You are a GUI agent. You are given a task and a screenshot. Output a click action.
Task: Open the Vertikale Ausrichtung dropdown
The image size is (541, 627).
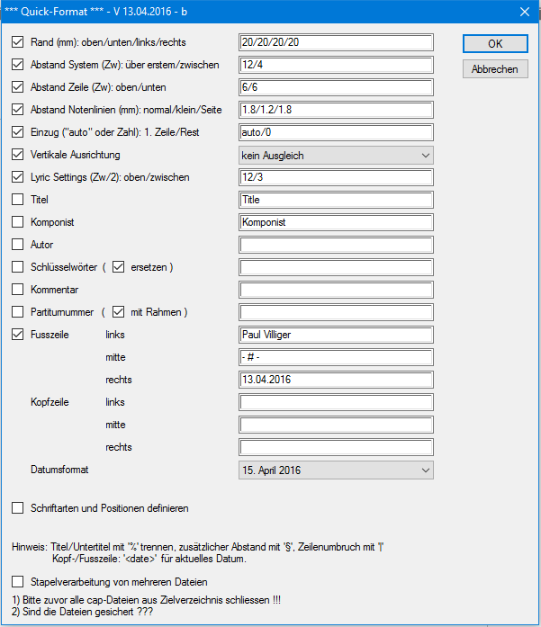coord(336,155)
